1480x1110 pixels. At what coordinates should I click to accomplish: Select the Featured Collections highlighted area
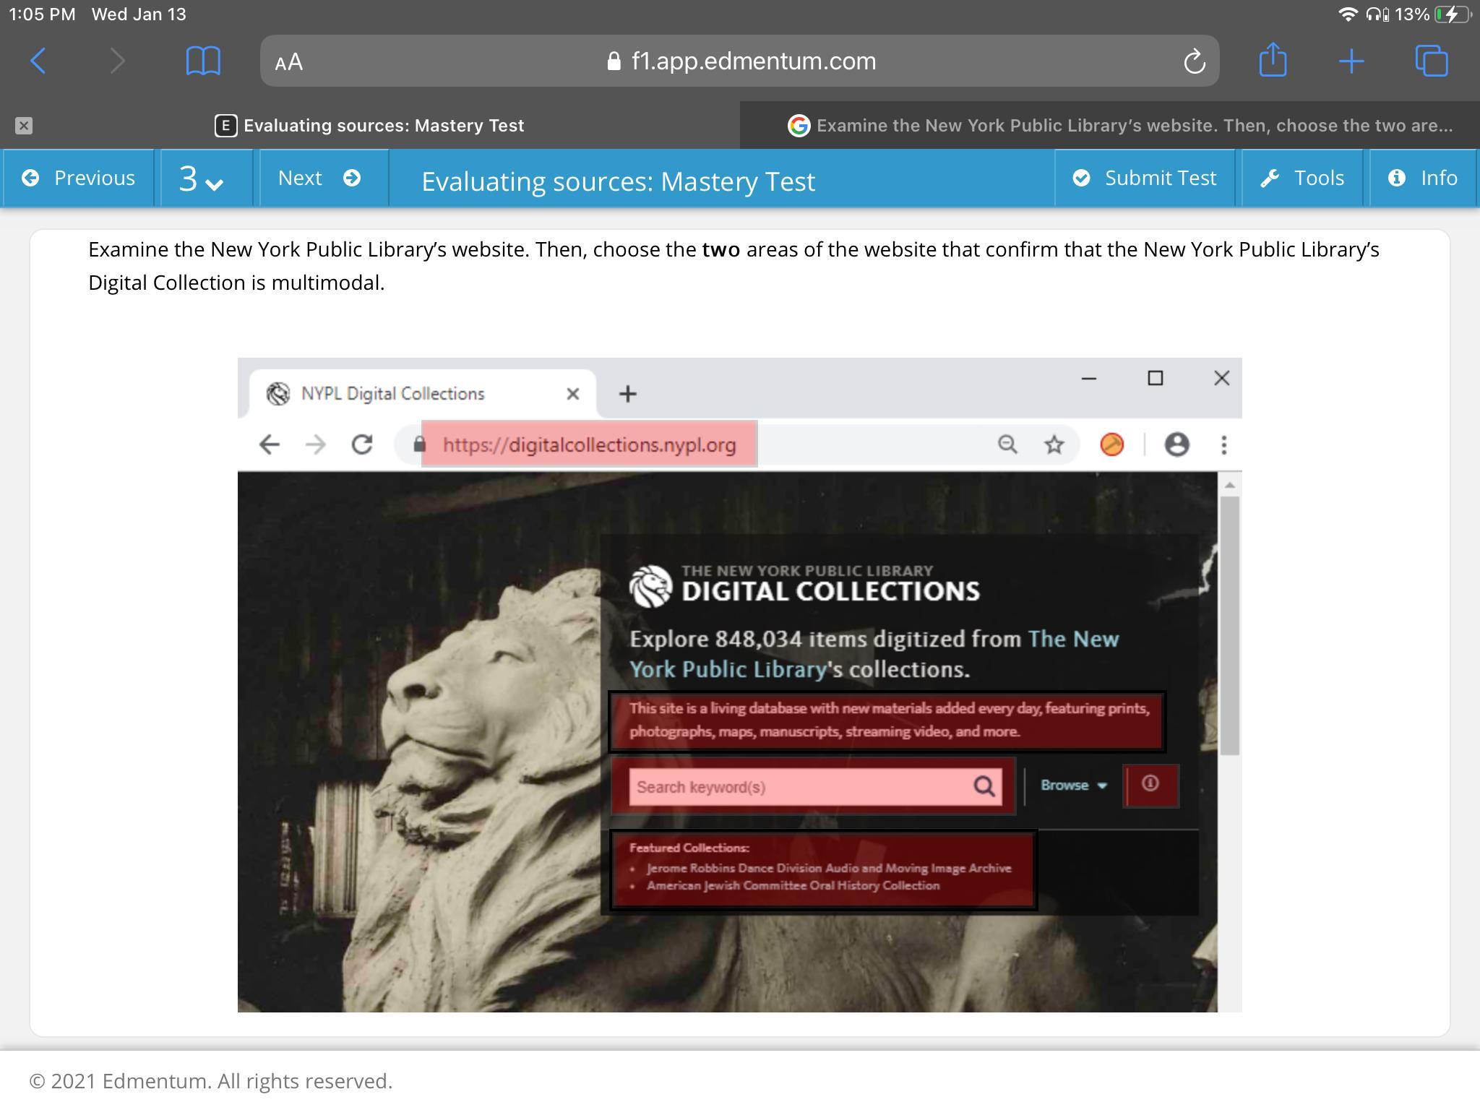coord(823,869)
